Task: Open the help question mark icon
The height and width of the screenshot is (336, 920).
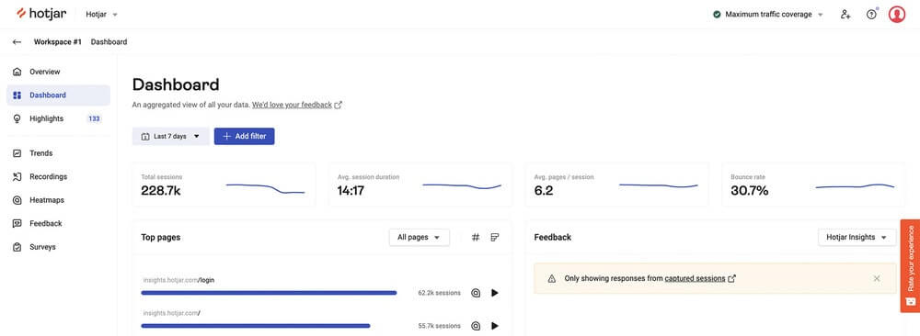Action: point(871,14)
